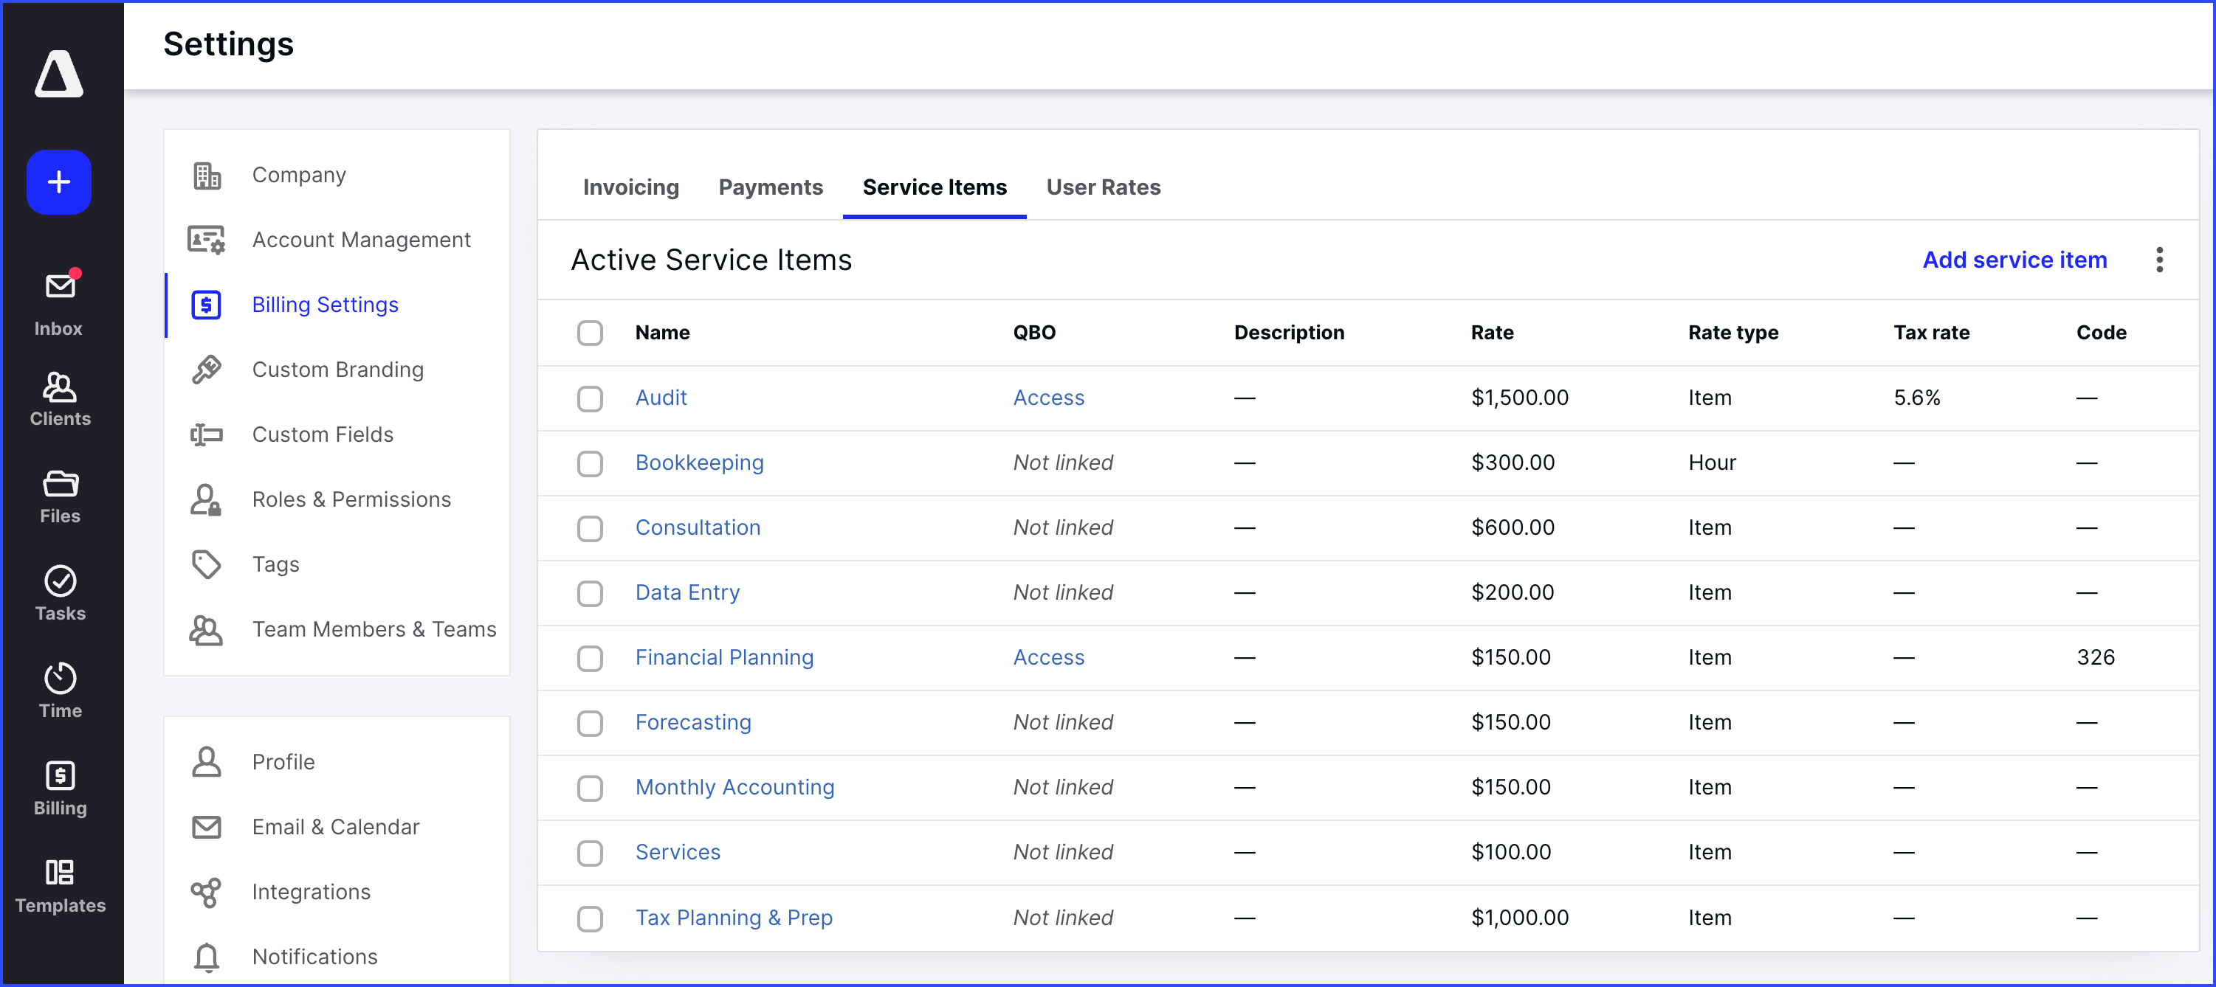Open the Clients section in the sidebar
Screen dimensions: 2216x987
58,397
